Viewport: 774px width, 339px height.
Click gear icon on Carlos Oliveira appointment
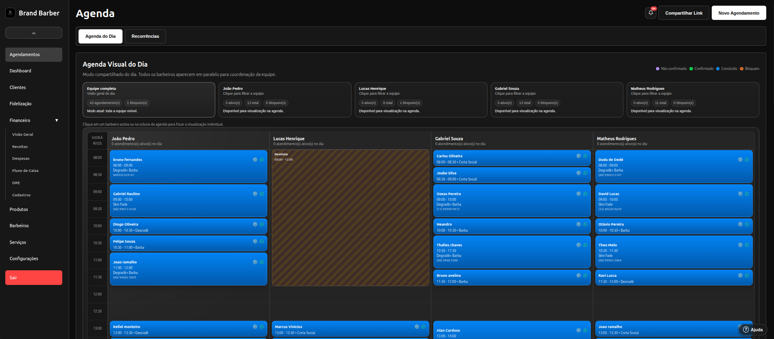[x=579, y=156]
